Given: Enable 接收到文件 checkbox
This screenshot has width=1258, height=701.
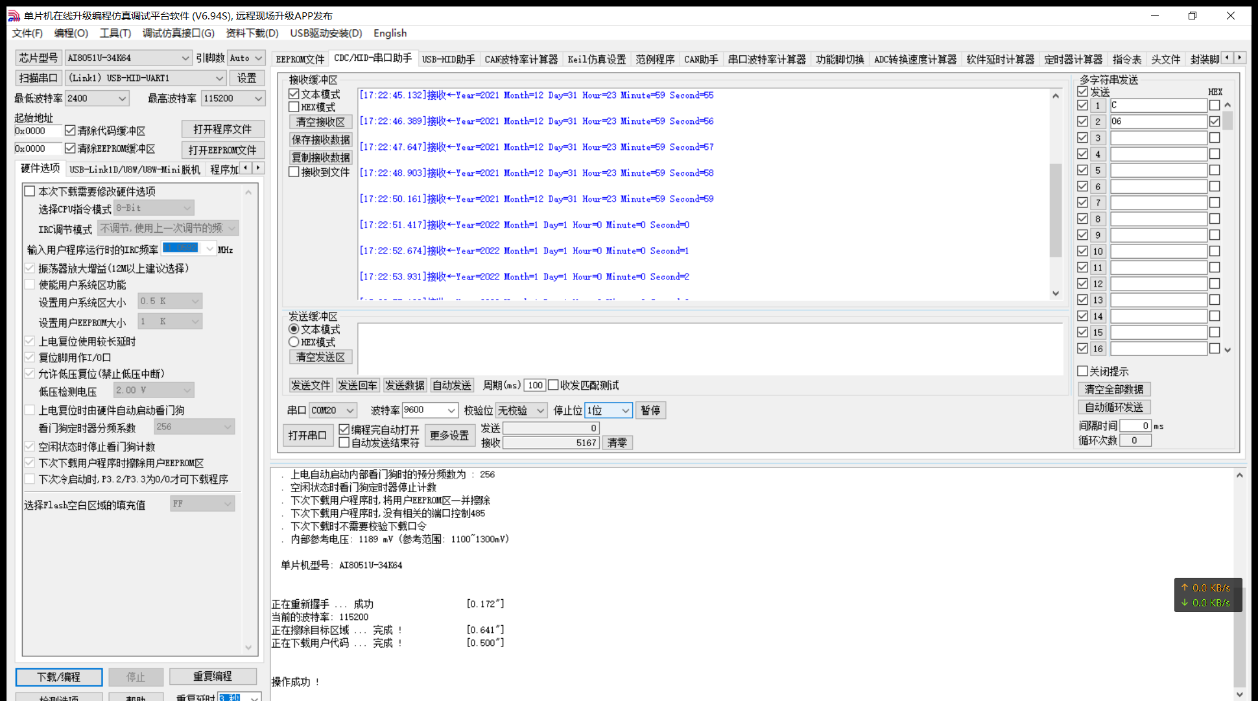Looking at the screenshot, I should pyautogui.click(x=294, y=172).
